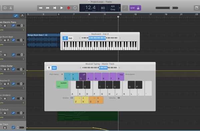Click the Musical Typing keyboard range overview

click(x=100, y=68)
